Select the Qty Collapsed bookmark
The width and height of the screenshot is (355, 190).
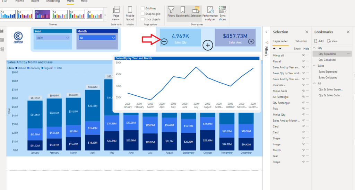pyautogui.click(x=327, y=60)
